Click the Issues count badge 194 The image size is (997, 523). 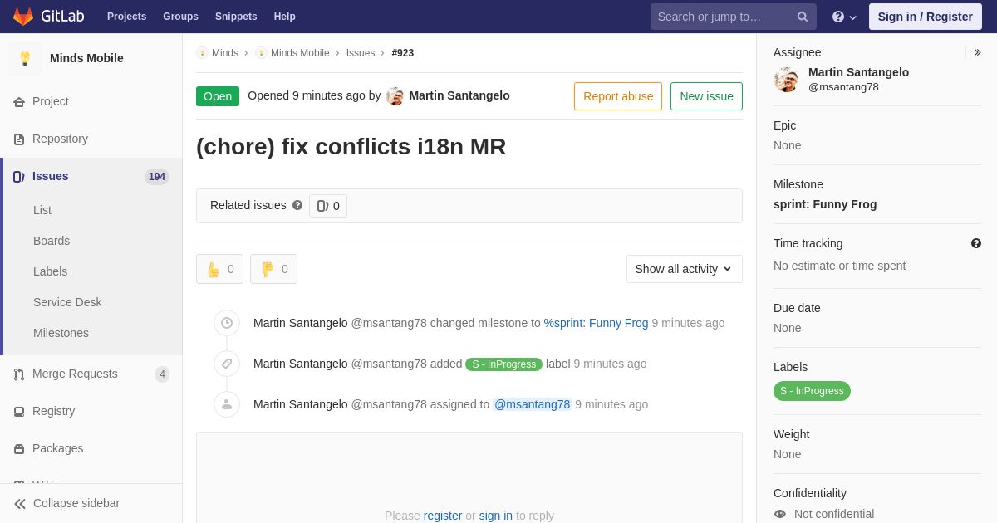pos(157,177)
